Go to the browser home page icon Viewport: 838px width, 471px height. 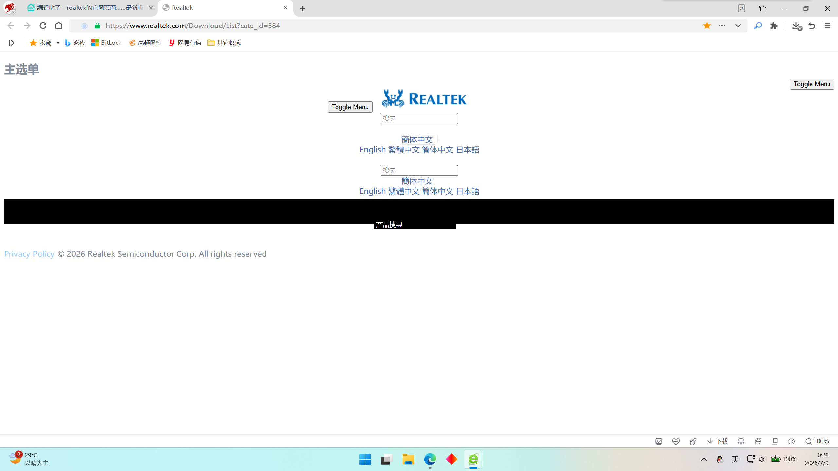[x=59, y=26]
